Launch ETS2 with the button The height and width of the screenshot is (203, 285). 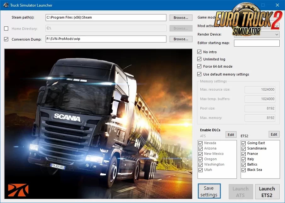[x=267, y=192]
